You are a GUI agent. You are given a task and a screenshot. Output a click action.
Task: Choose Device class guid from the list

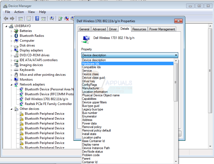(128, 78)
